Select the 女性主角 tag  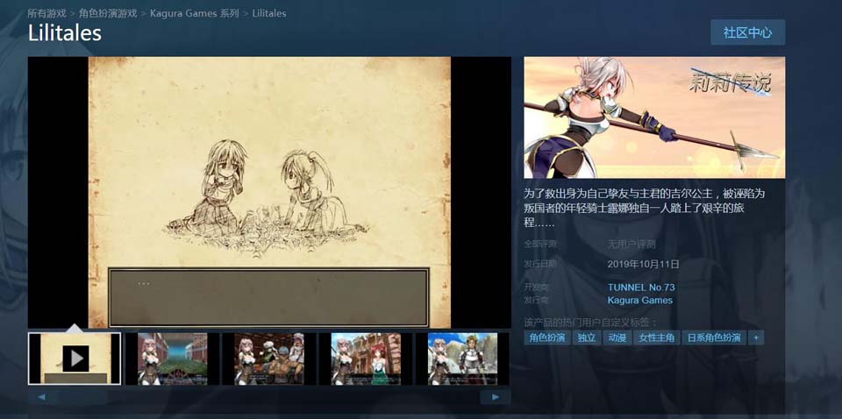tap(657, 337)
